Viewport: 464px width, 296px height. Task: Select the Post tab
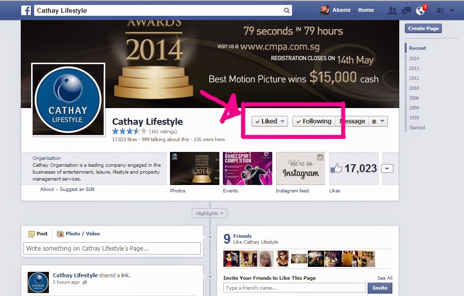[x=38, y=234]
